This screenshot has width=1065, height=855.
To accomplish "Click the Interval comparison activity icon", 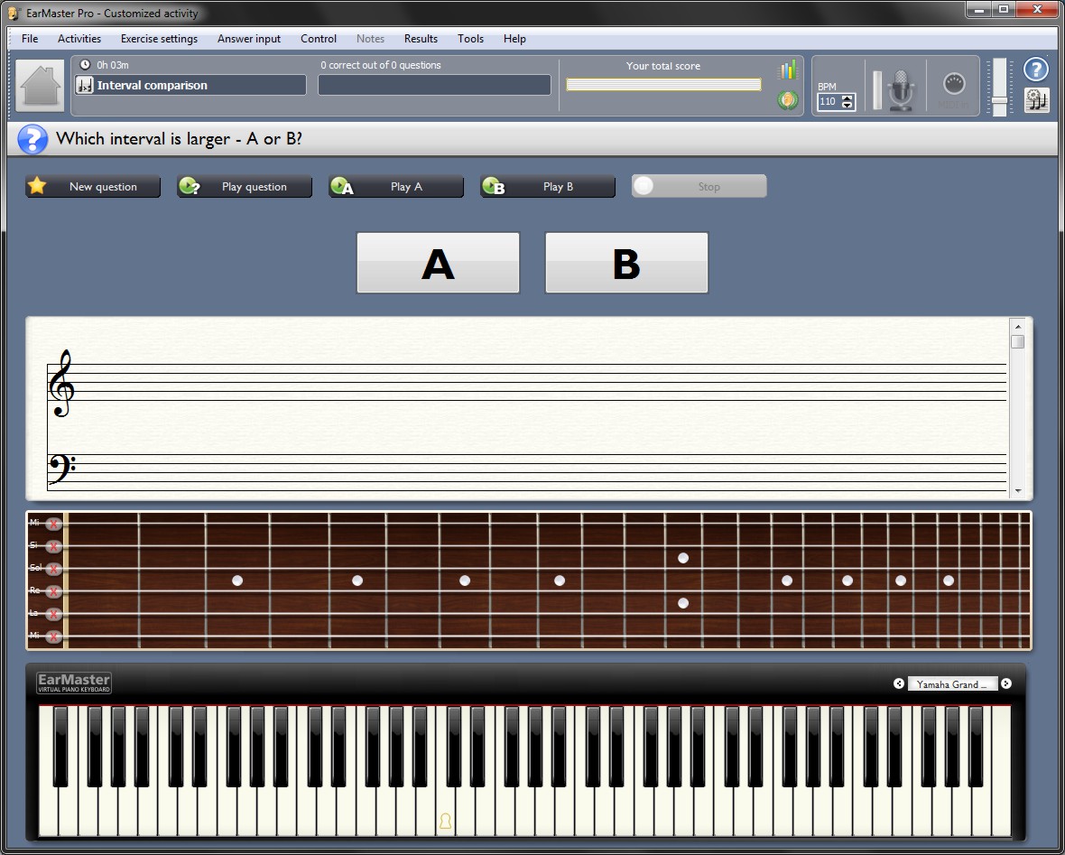I will 84,86.
